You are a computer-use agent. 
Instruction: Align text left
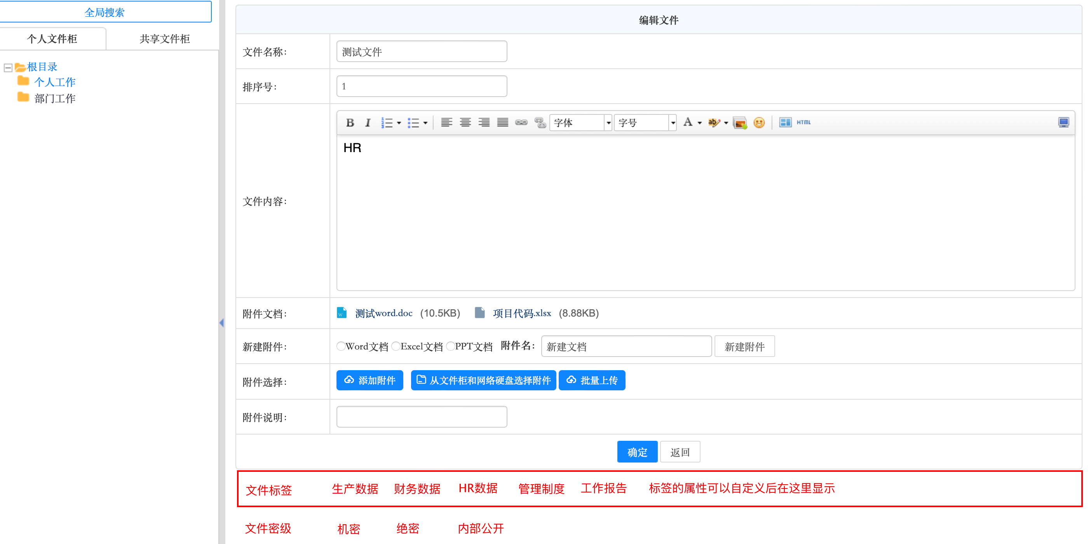[446, 123]
